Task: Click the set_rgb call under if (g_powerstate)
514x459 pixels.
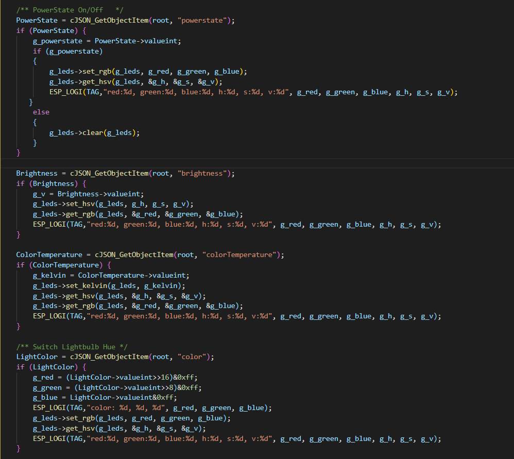Action: tap(148, 72)
